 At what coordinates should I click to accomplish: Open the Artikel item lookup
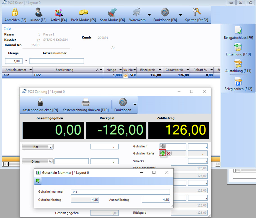(x=59, y=13)
